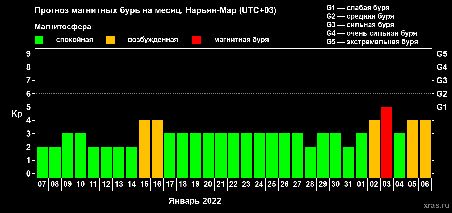
Task: Click the green bar for January 28
Action: pos(310,162)
